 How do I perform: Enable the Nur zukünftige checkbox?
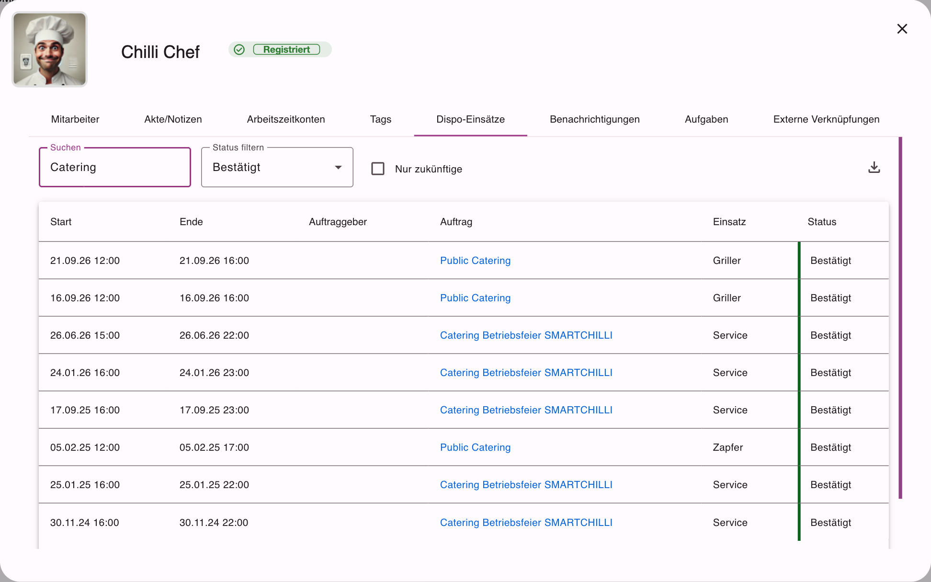pos(378,169)
